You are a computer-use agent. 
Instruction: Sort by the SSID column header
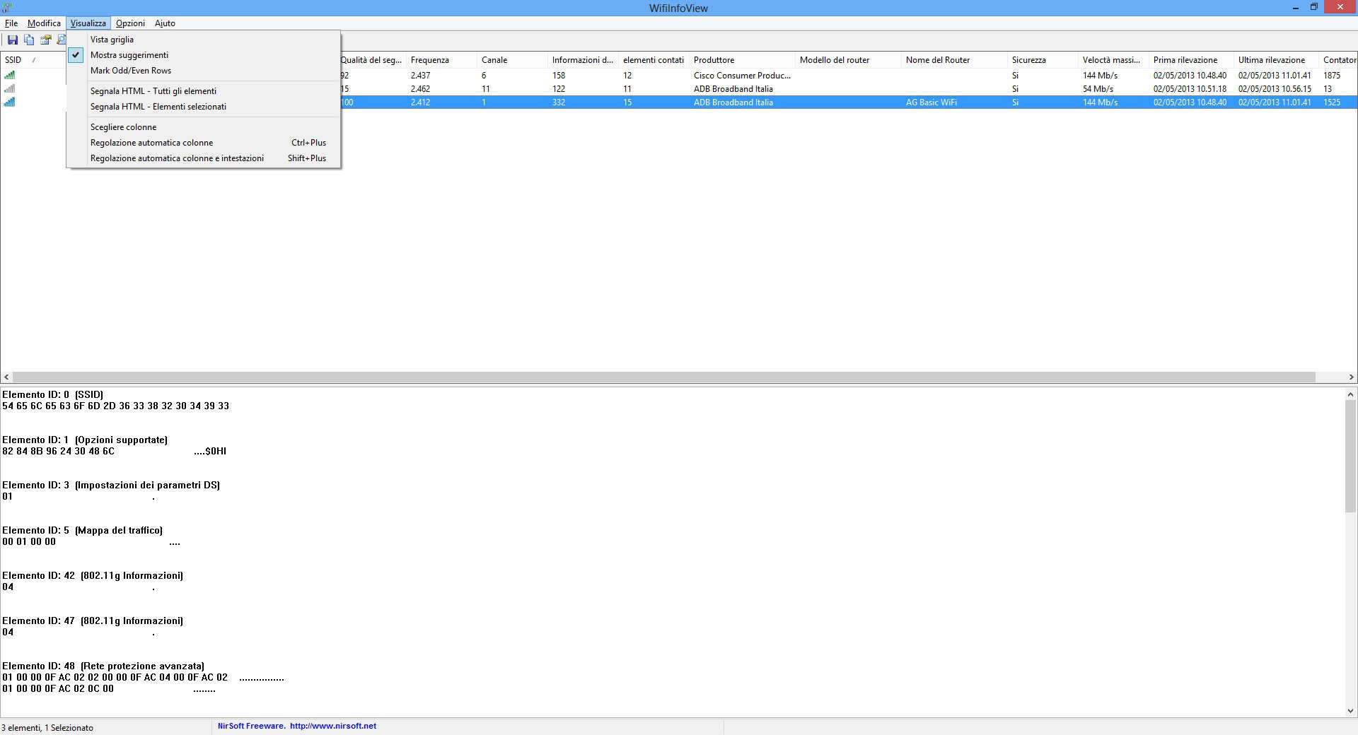click(34, 60)
